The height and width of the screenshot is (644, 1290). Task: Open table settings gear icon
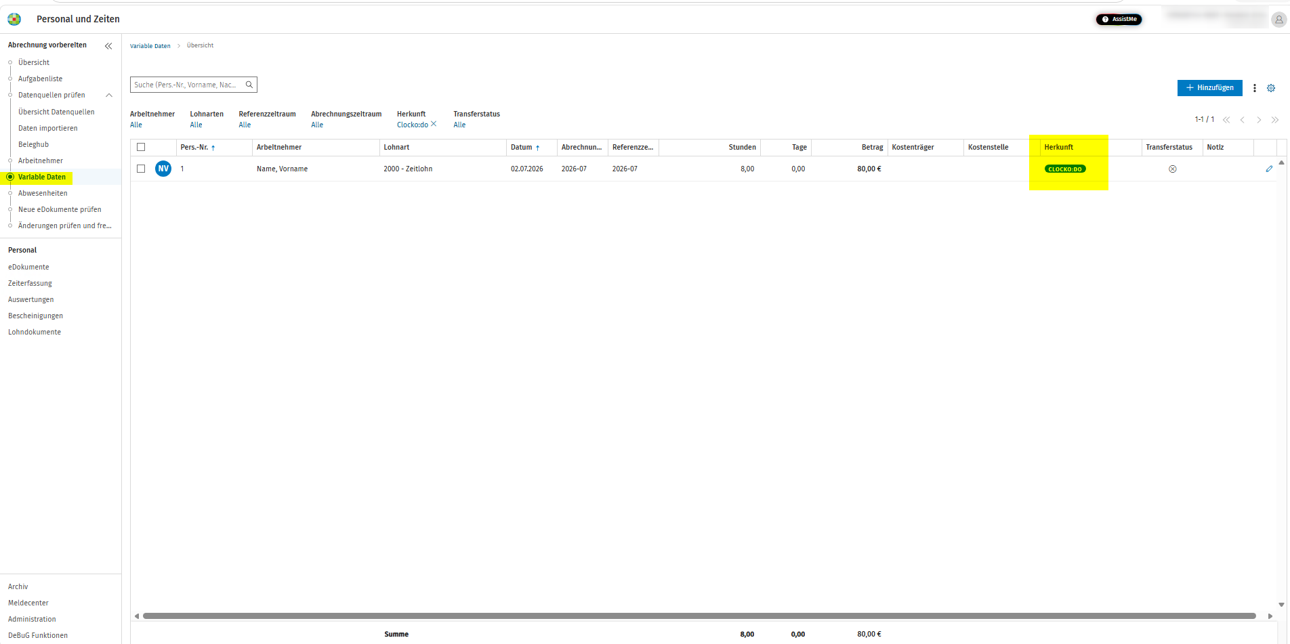point(1271,88)
